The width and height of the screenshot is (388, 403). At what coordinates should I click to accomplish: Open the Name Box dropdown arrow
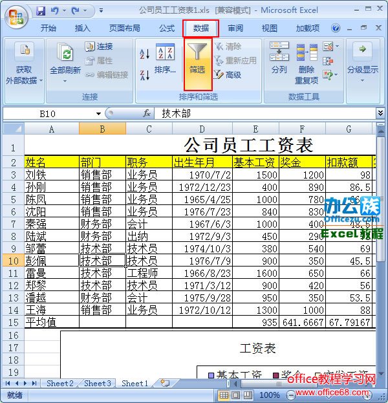tap(99, 114)
